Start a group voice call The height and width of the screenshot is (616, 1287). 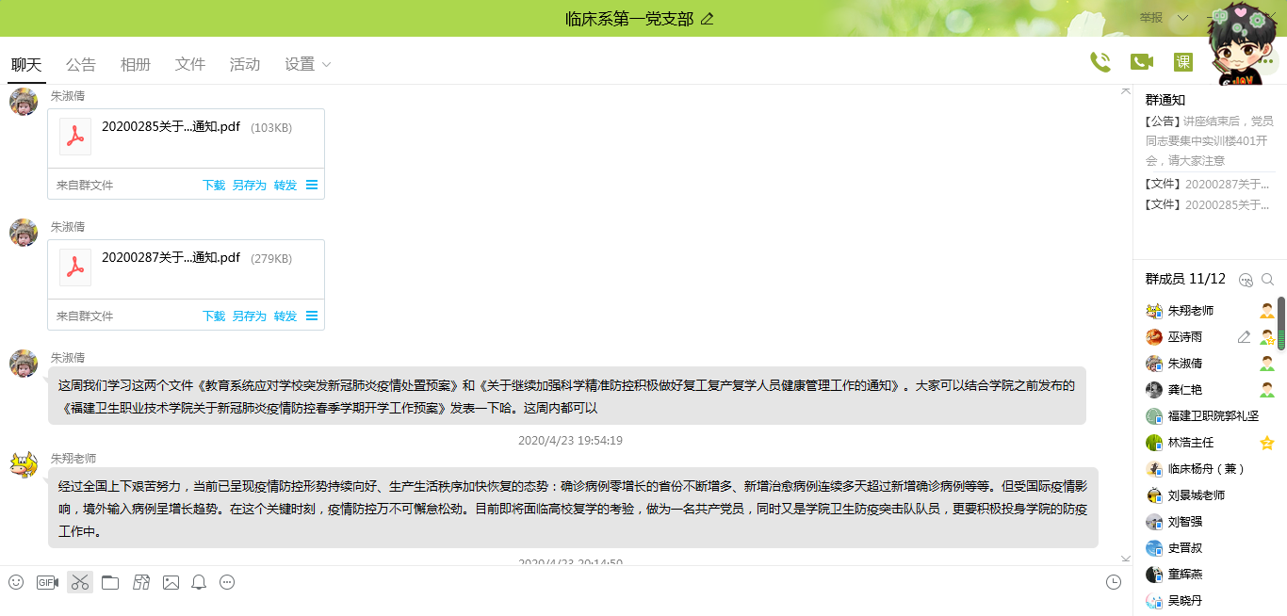pyautogui.click(x=1100, y=62)
